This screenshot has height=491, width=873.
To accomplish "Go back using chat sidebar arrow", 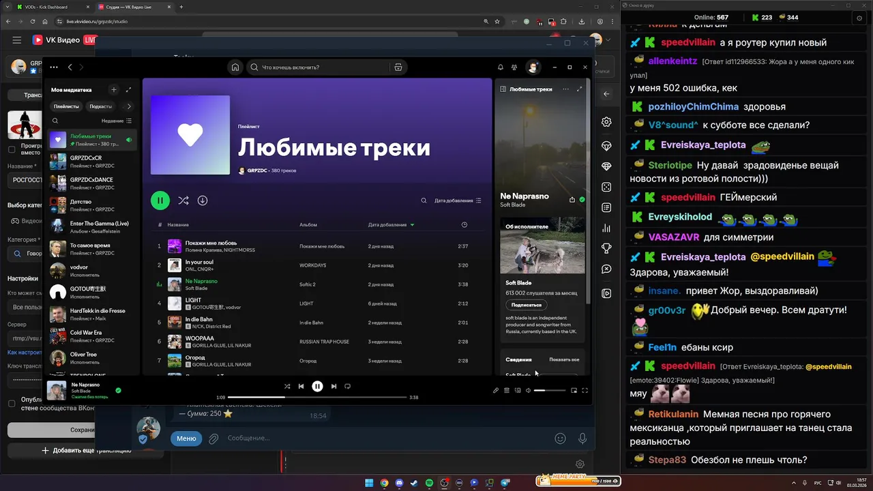I will click(x=606, y=94).
